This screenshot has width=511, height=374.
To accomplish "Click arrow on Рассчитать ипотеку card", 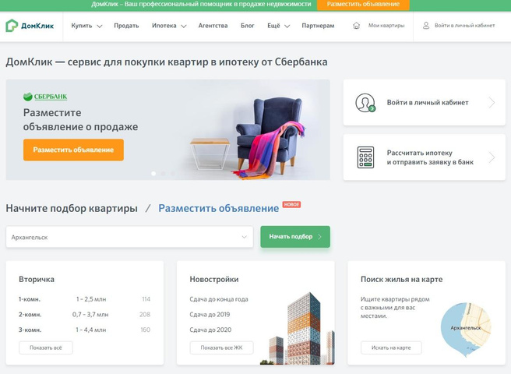I will [492, 157].
